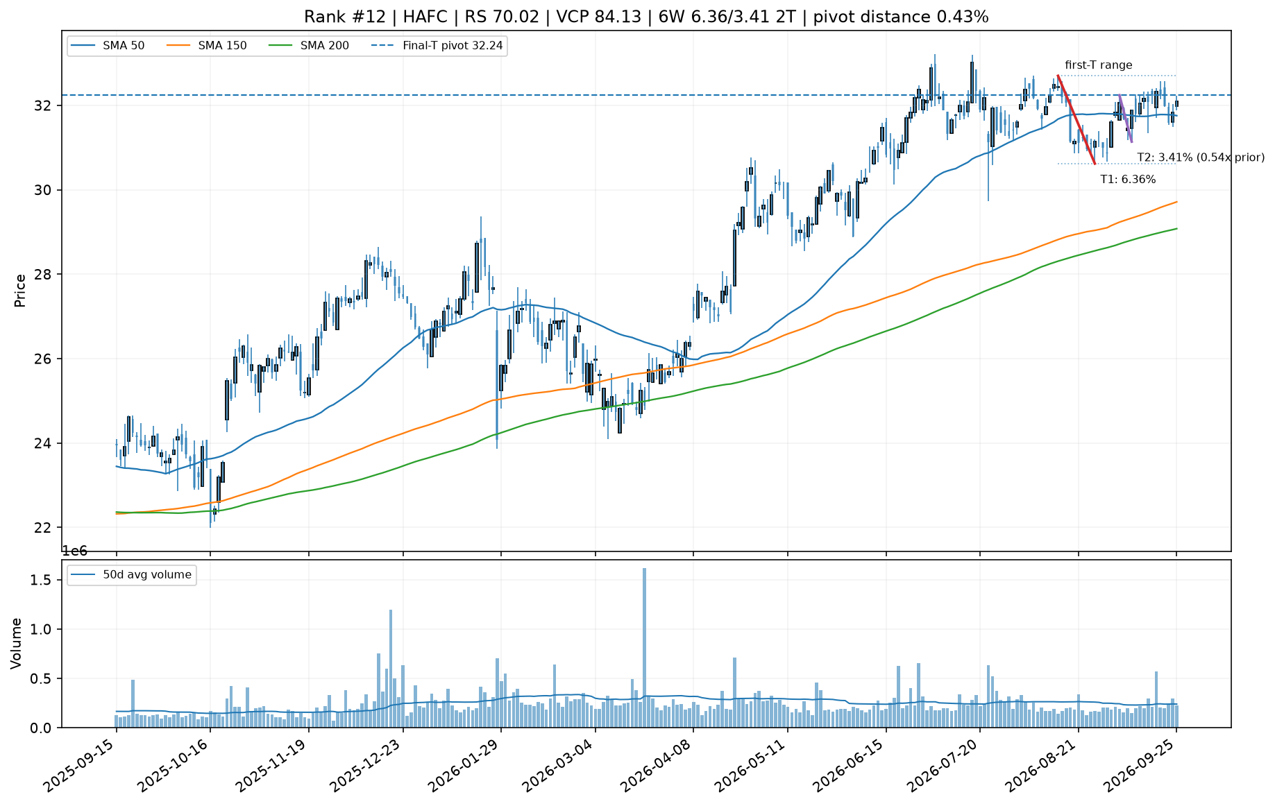Viewport: 1275px width, 806px height.
Task: Click the Price axis label
Action: tap(20, 291)
